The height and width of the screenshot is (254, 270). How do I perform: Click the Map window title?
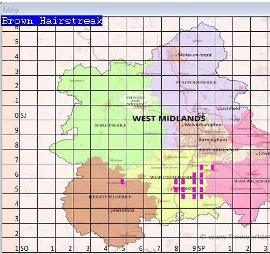click(11, 10)
